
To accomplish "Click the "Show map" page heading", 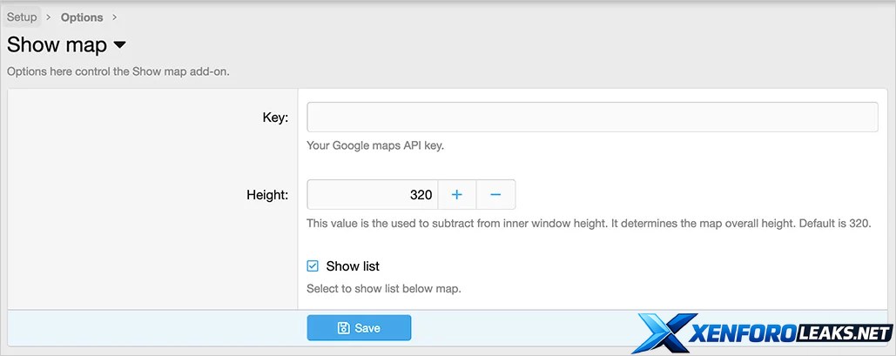I will coord(57,45).
